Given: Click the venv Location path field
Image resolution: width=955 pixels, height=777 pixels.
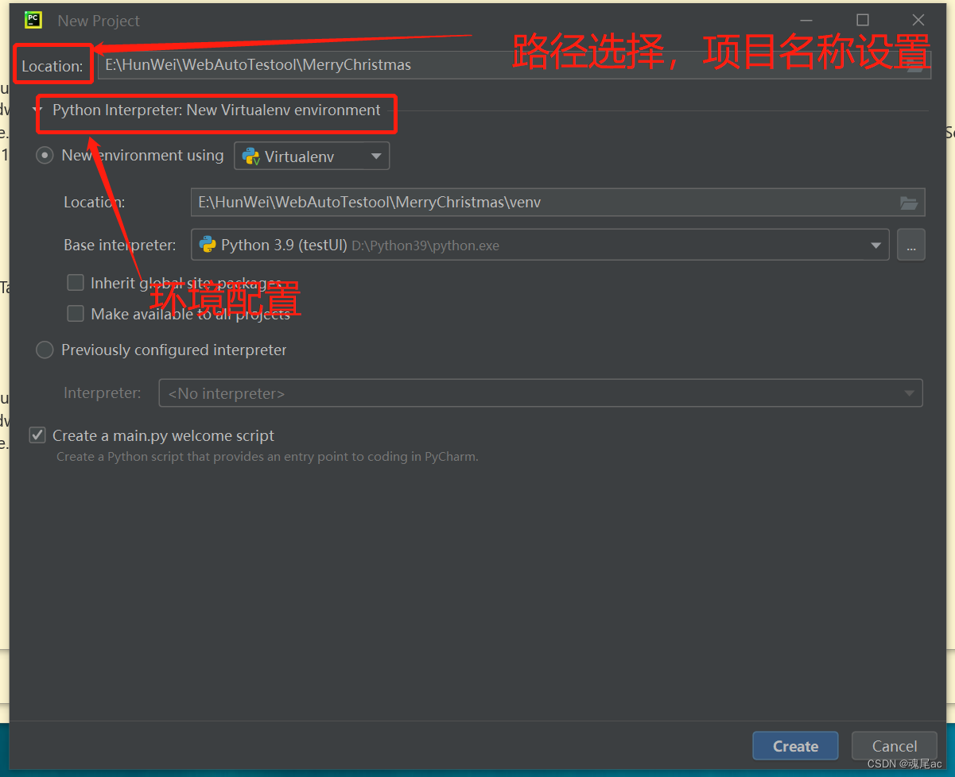Looking at the screenshot, I should point(557,203).
